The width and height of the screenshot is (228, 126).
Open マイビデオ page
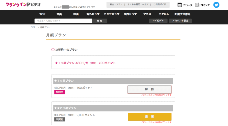pos(158,21)
